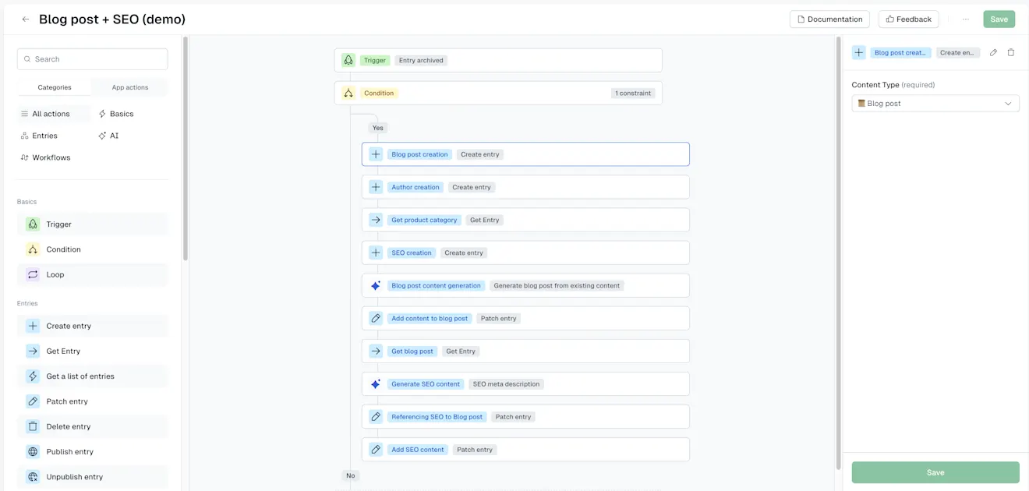Open the overflow menu in the top bar
The image size is (1029, 491).
point(966,18)
